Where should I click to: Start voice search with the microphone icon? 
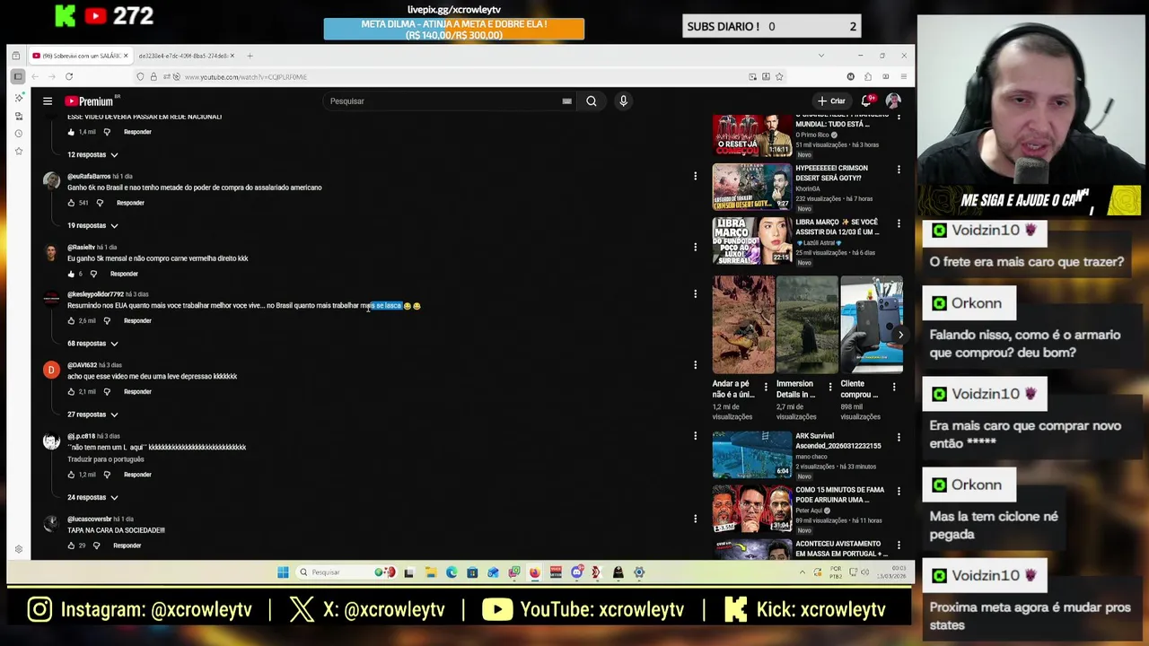pyautogui.click(x=623, y=101)
